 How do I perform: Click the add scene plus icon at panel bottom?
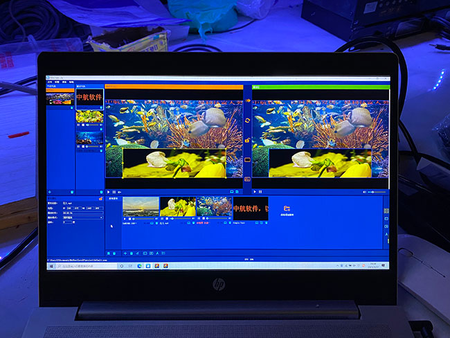pyautogui.click(x=50, y=192)
